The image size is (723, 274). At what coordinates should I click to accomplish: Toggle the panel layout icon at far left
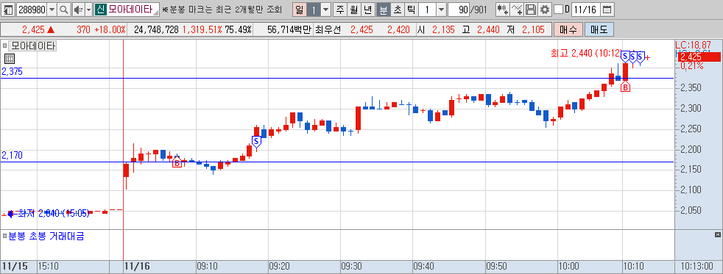9,10
